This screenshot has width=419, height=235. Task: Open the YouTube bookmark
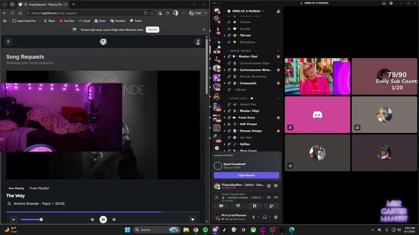click(x=67, y=21)
